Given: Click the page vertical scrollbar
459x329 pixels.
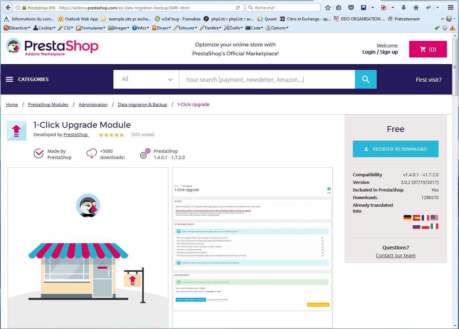Looking at the screenshot, I should pyautogui.click(x=455, y=208).
